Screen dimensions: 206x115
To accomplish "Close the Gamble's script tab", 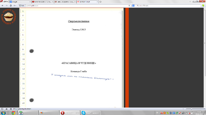I will pyautogui.click(x=97, y=2).
